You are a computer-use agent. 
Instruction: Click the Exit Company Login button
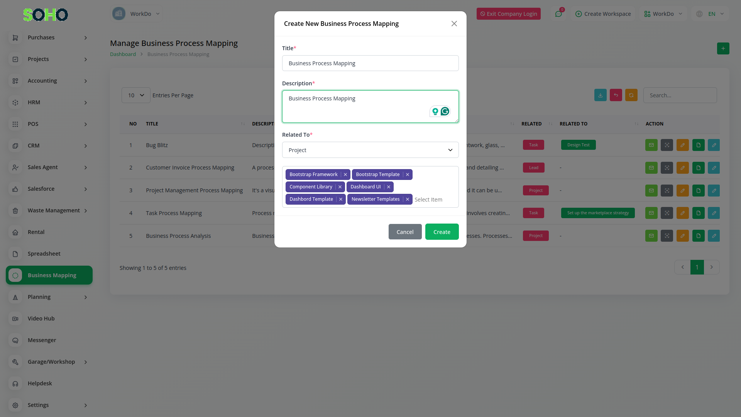coord(508,14)
